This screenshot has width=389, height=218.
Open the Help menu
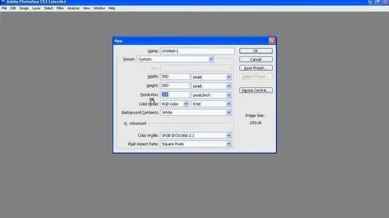[112, 8]
